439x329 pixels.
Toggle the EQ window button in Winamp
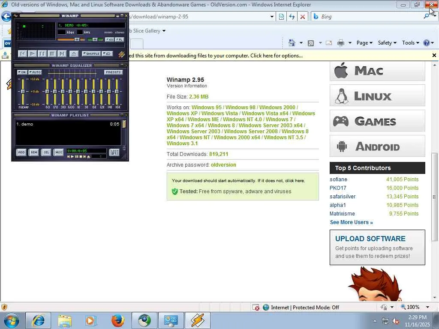click(x=109, y=40)
